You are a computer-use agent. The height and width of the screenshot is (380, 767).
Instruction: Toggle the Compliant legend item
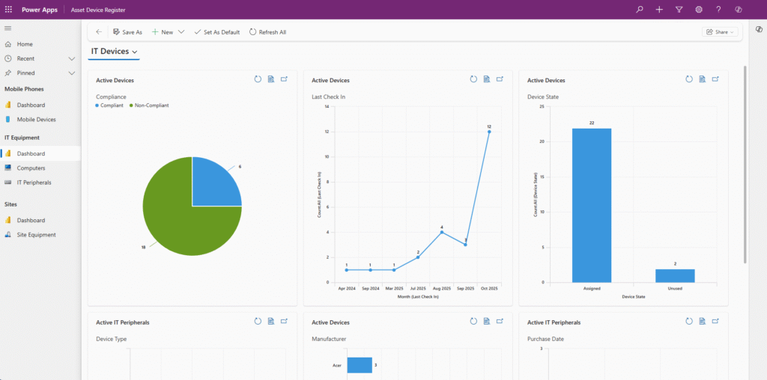(109, 105)
